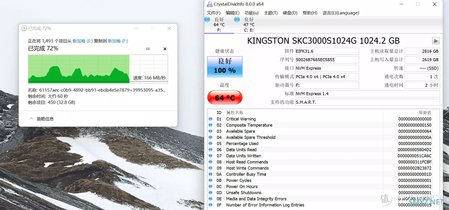
Task: Open the 帮助(H) menu
Action: [x=310, y=13]
